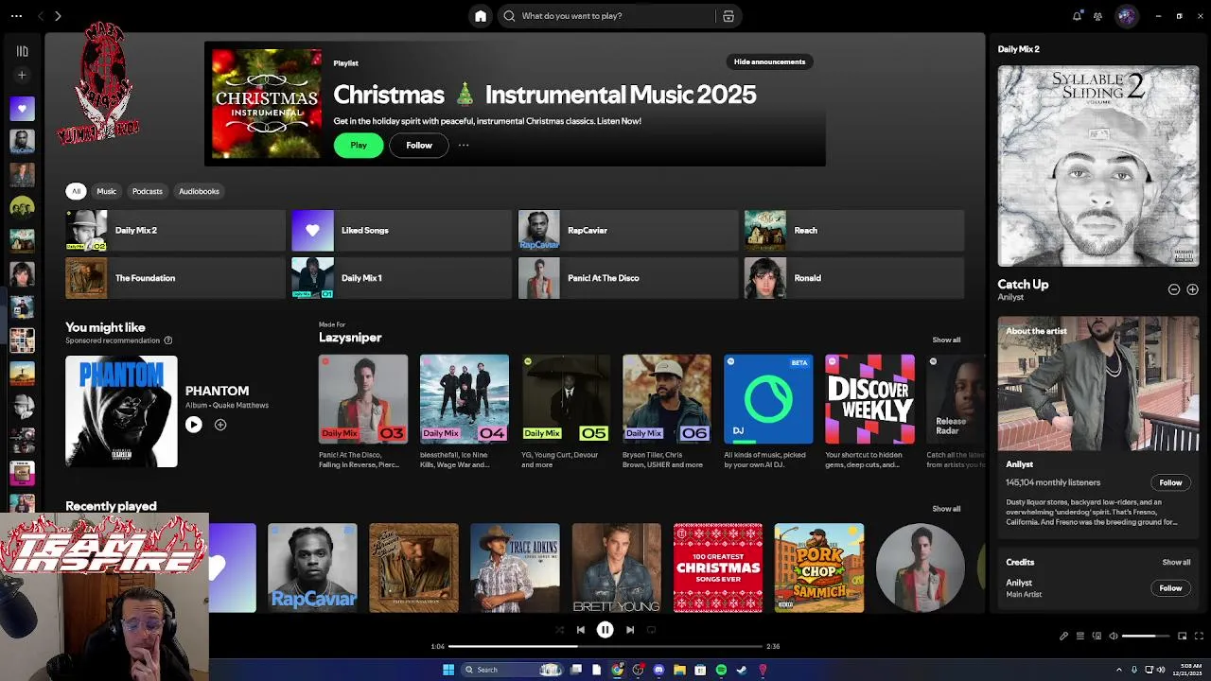1211x681 pixels.
Task: Open PHANTOM album cover
Action: coord(121,411)
